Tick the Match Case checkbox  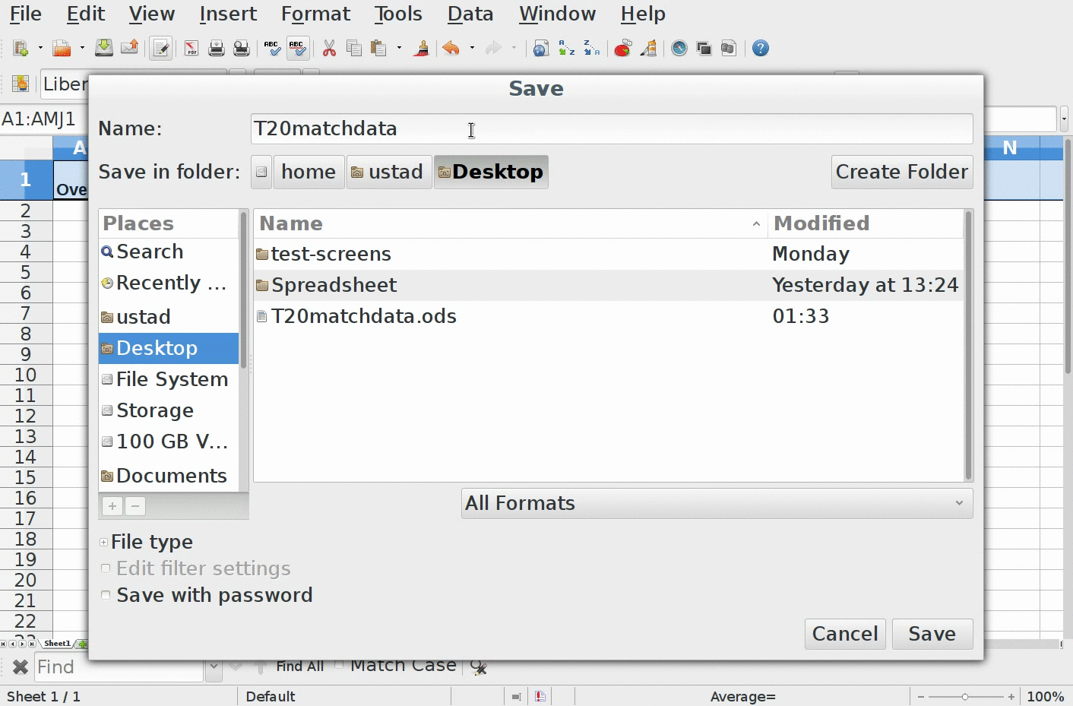pyautogui.click(x=339, y=665)
